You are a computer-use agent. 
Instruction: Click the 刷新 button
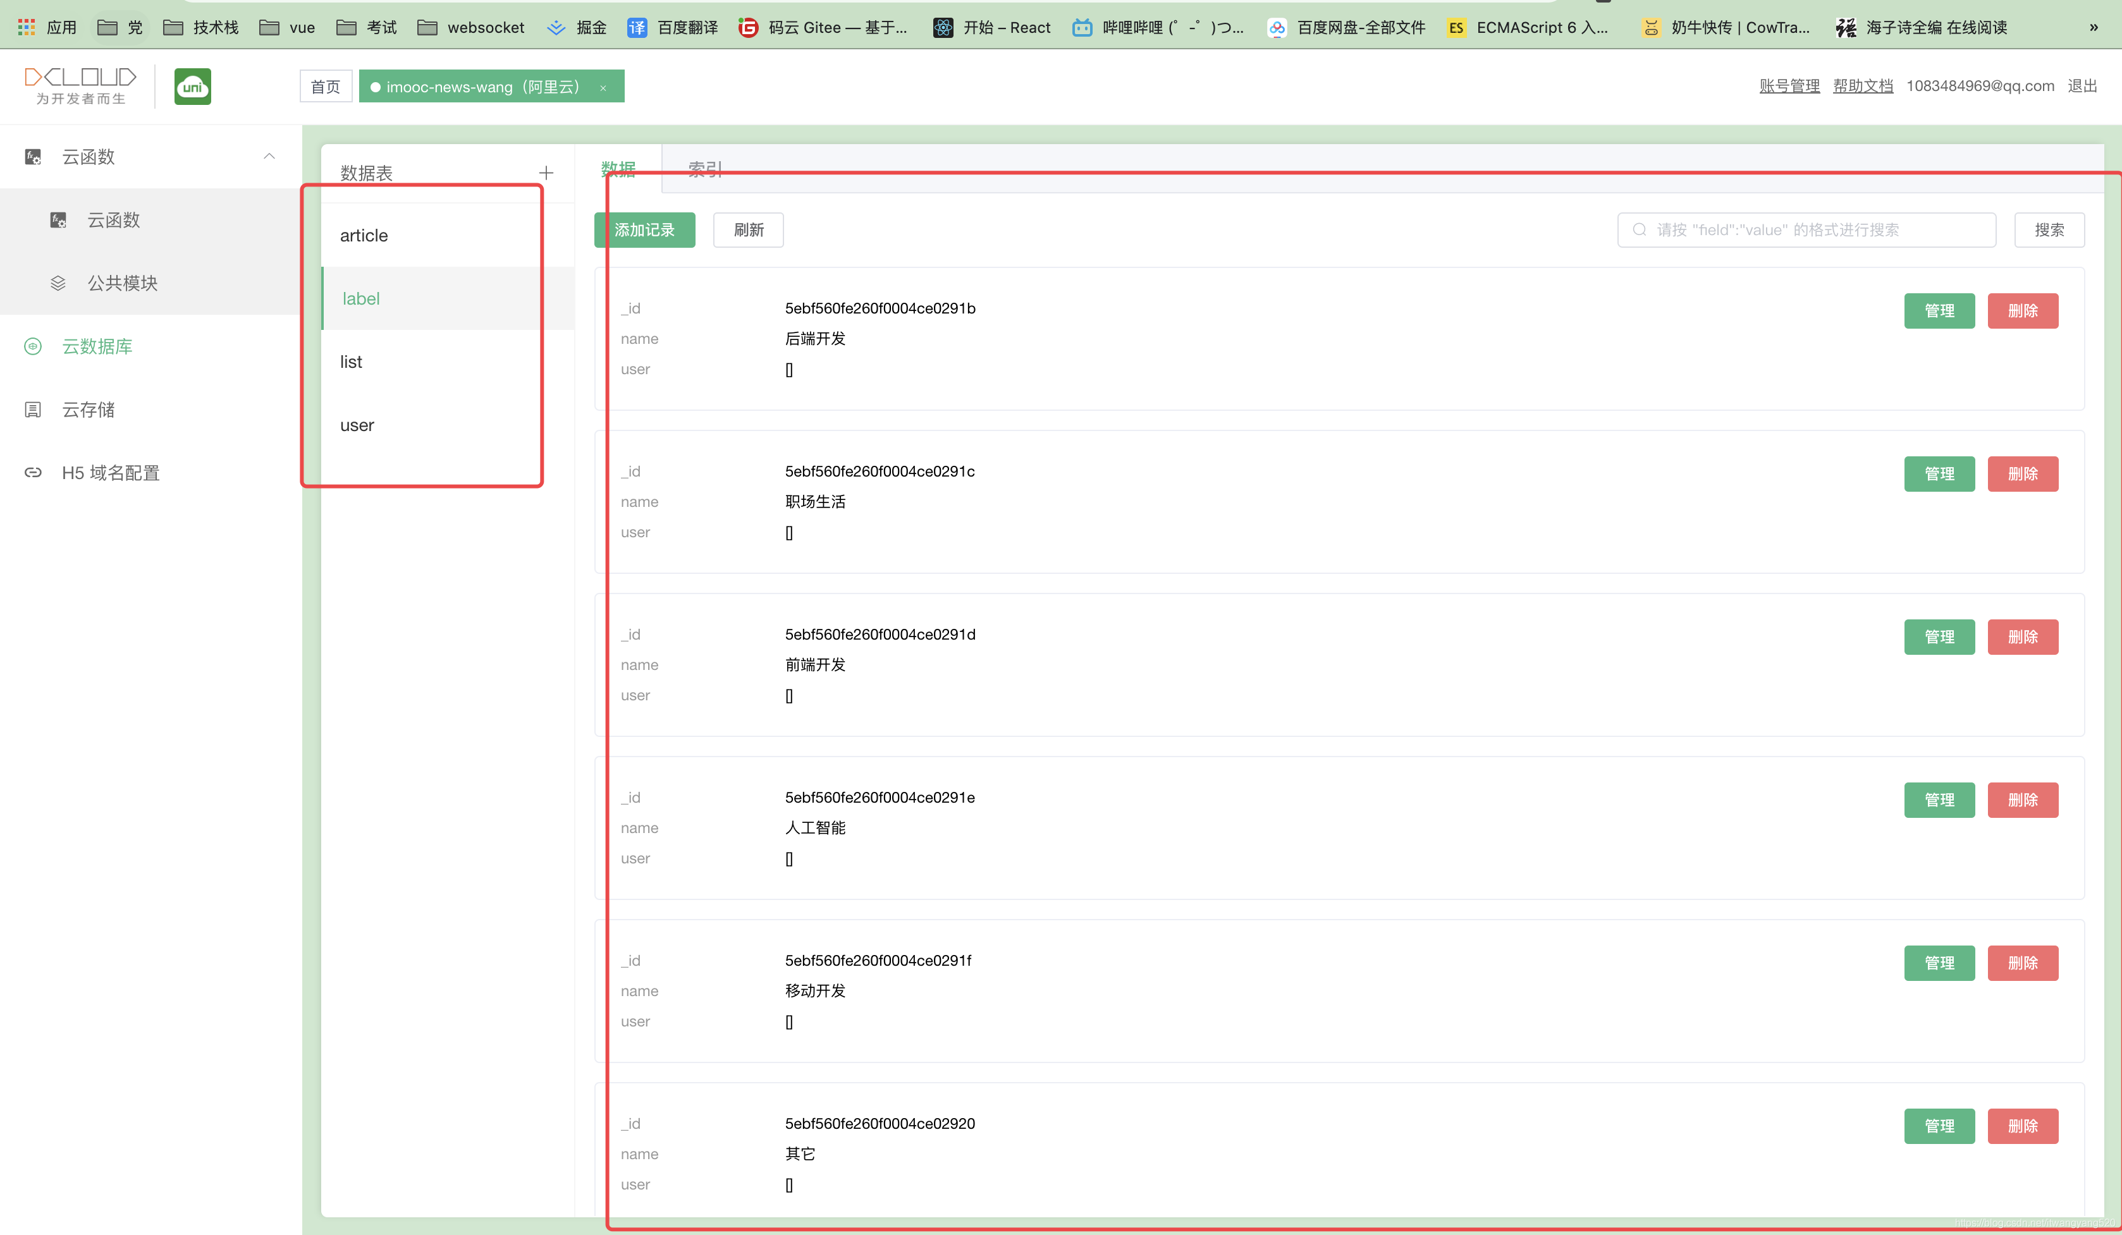pyautogui.click(x=749, y=230)
